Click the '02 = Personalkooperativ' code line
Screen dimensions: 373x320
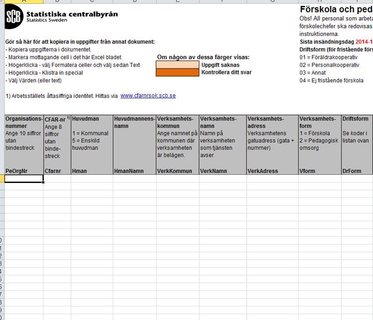point(330,65)
